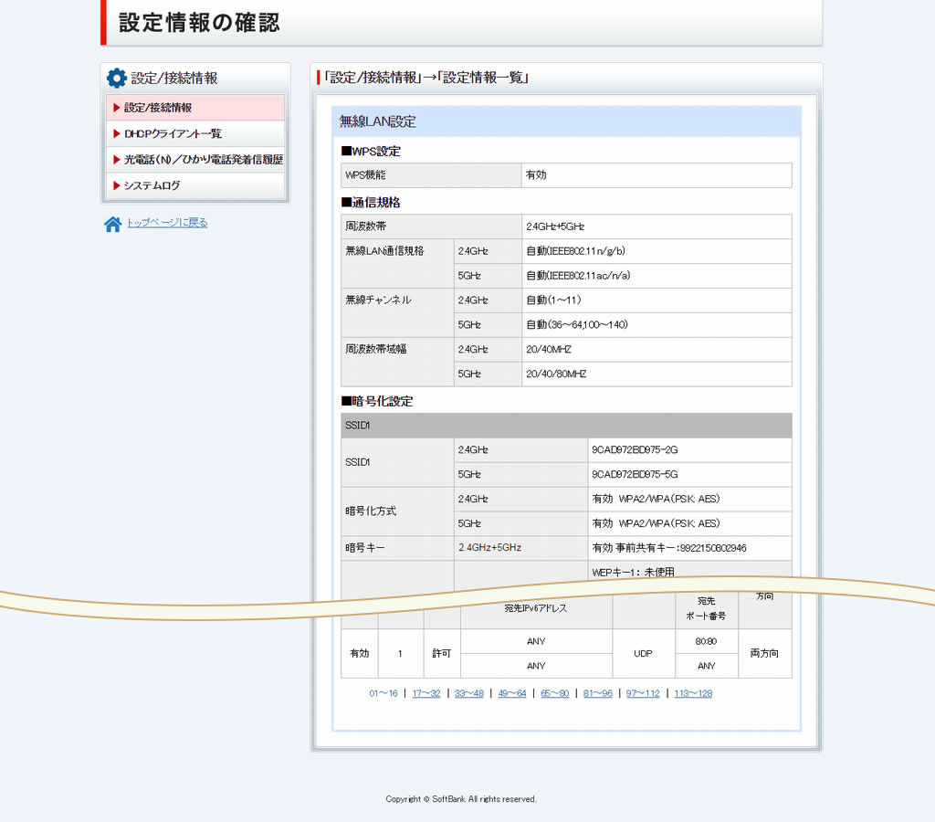This screenshot has width=935, height=822.
Task: Go to entries 65~80 page link
Action: coord(554,693)
